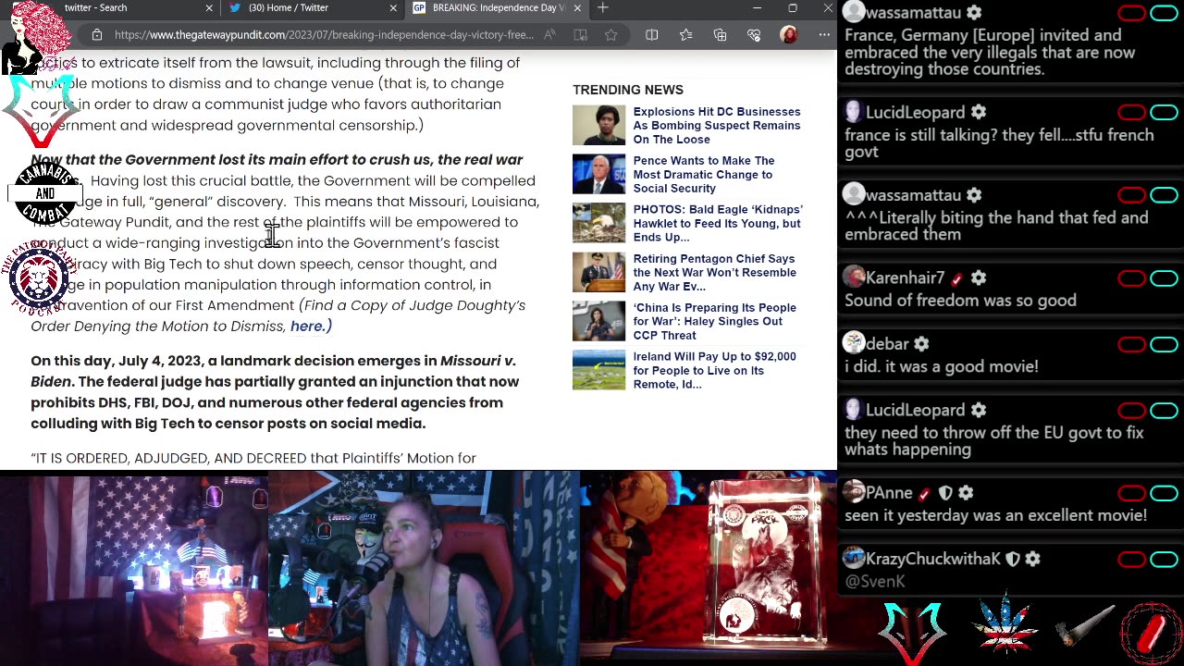Open immersive reader icon in address bar
The width and height of the screenshot is (1184, 666).
[581, 35]
